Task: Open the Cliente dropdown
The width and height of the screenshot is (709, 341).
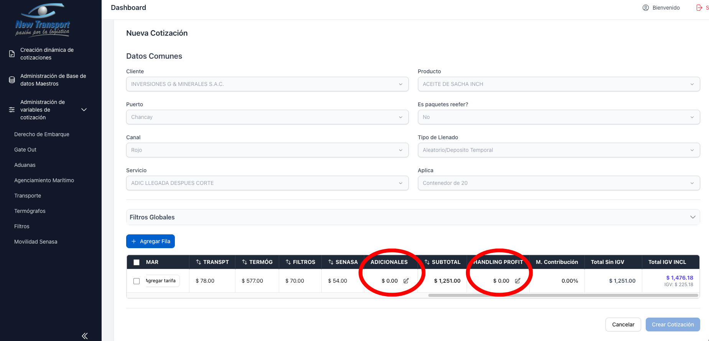Action: [267, 84]
